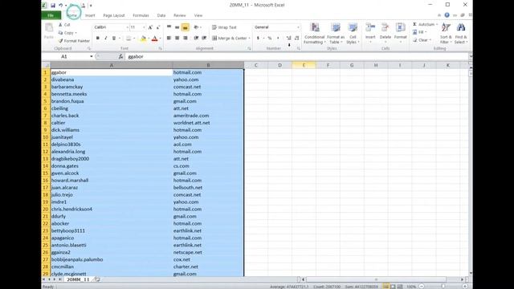The width and height of the screenshot is (514, 289).
Task: Open the font color dropdown arrow
Action: tap(160, 39)
